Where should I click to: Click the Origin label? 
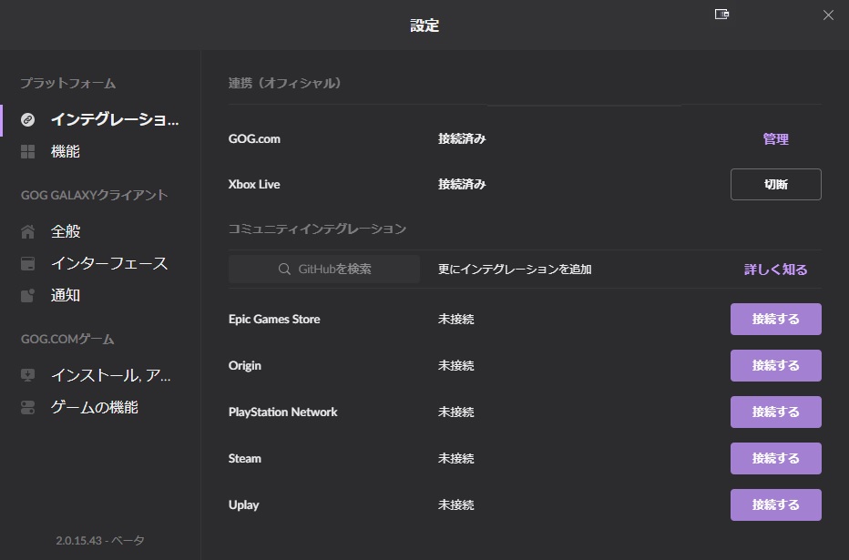coord(245,366)
